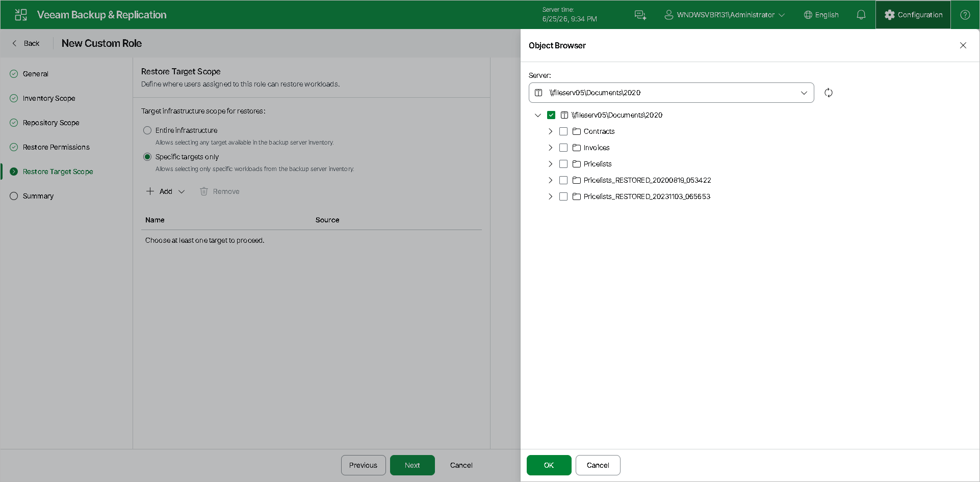Open the Add dropdown menu
Screen dimensions: 980x482
click(x=166, y=191)
